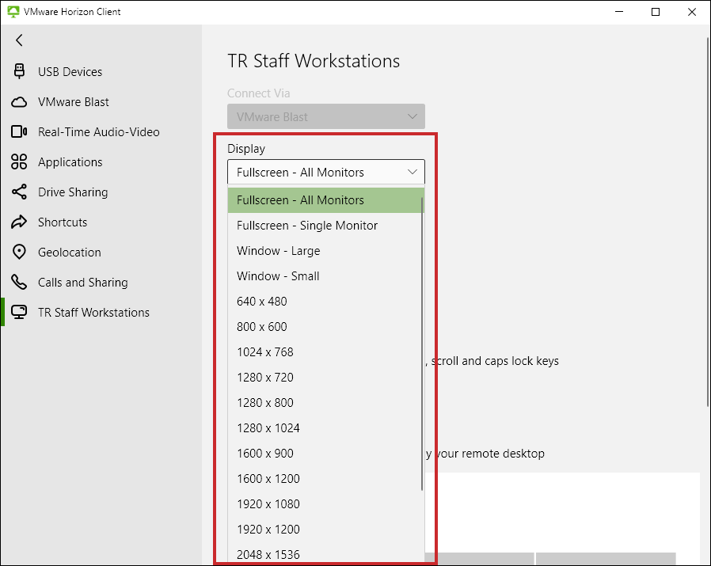Select Window - Small display option
The height and width of the screenshot is (566, 711).
[325, 276]
